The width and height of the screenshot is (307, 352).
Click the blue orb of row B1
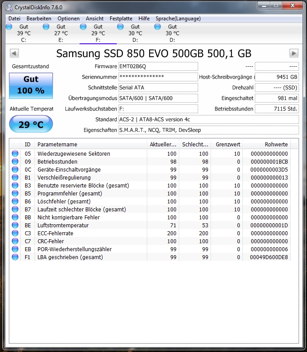[x=15, y=178]
